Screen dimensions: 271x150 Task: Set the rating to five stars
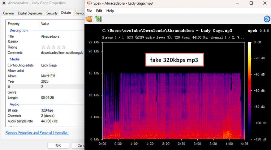pos(64,47)
